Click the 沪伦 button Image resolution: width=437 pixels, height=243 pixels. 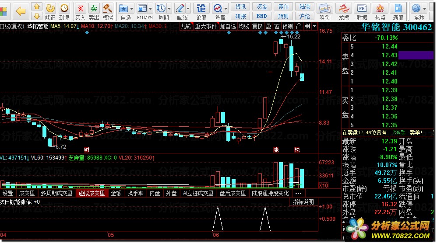(305, 16)
